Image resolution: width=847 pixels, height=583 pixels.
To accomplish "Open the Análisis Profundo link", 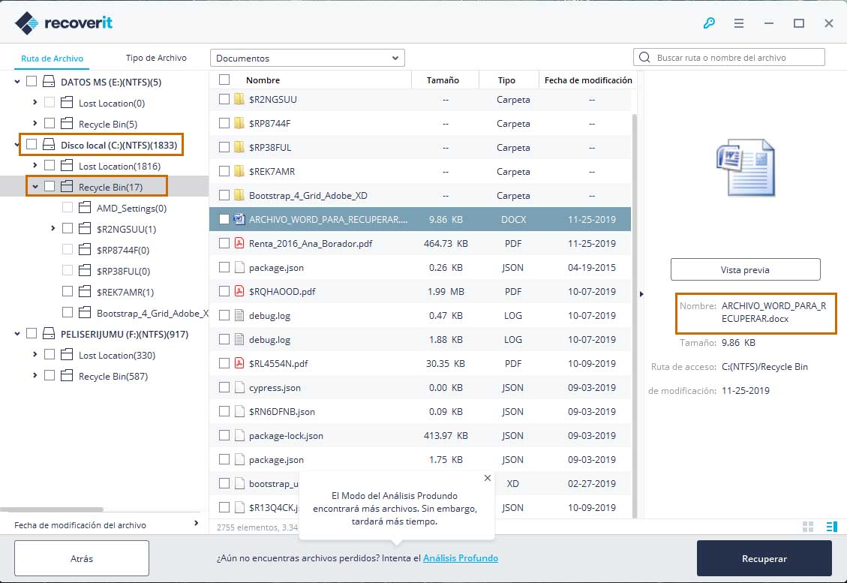I will pyautogui.click(x=460, y=558).
